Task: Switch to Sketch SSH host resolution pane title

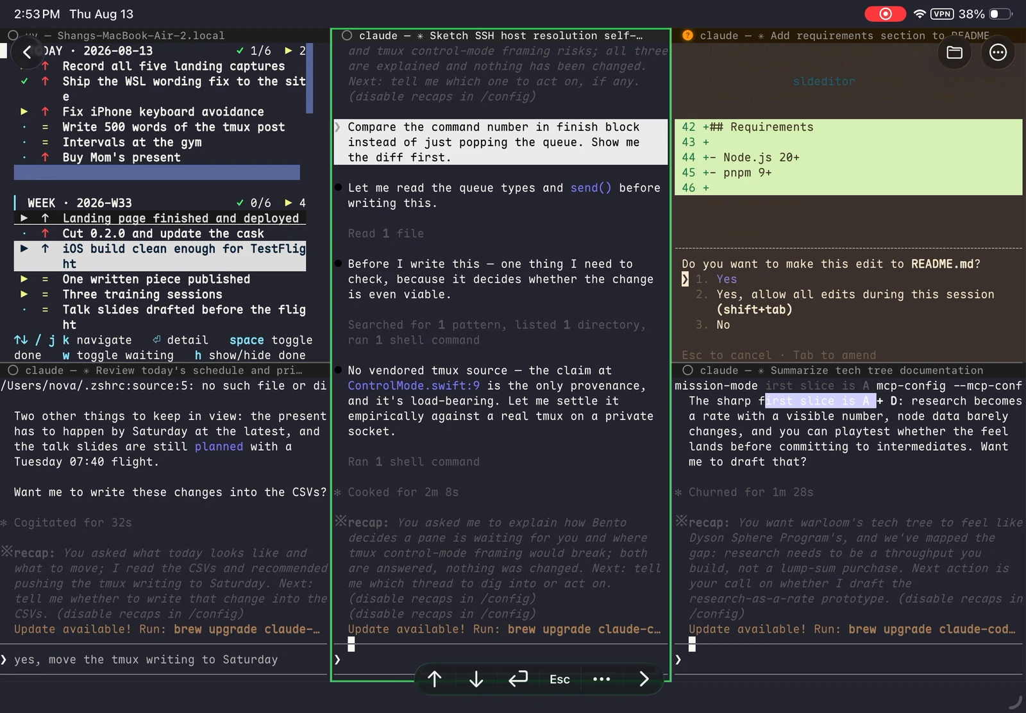Action: [500, 35]
